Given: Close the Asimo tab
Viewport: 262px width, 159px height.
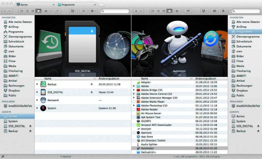Looking at the screenshot, I should tap(54, 5).
